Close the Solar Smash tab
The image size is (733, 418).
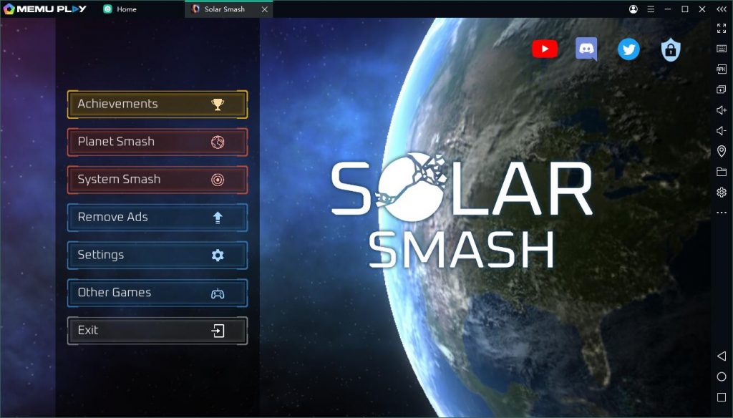click(264, 9)
